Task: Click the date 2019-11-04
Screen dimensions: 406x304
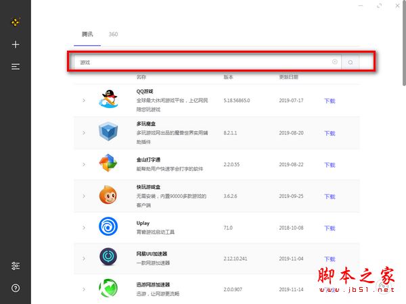Action: pyautogui.click(x=291, y=259)
